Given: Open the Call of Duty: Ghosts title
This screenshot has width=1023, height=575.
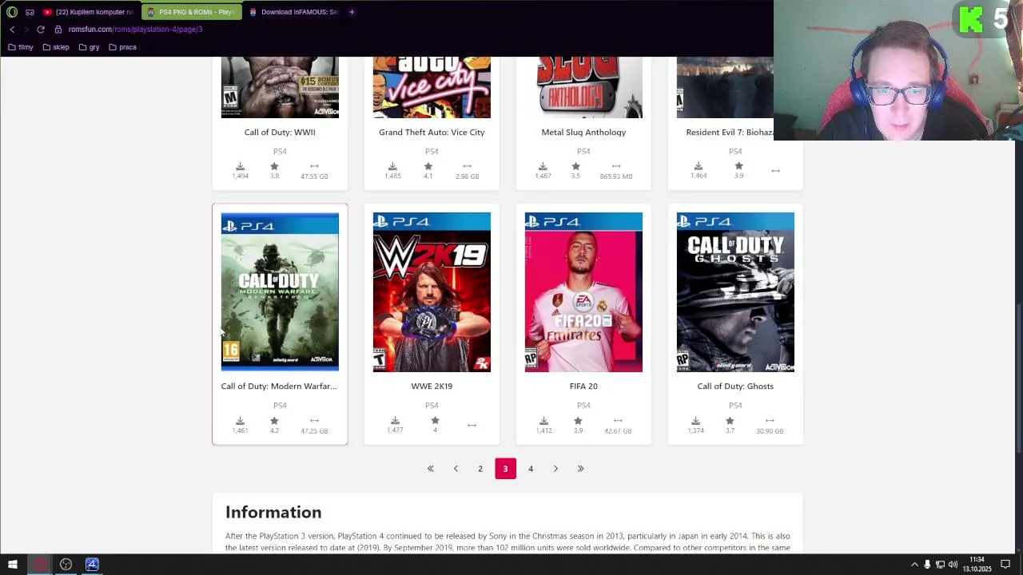Looking at the screenshot, I should point(735,387).
